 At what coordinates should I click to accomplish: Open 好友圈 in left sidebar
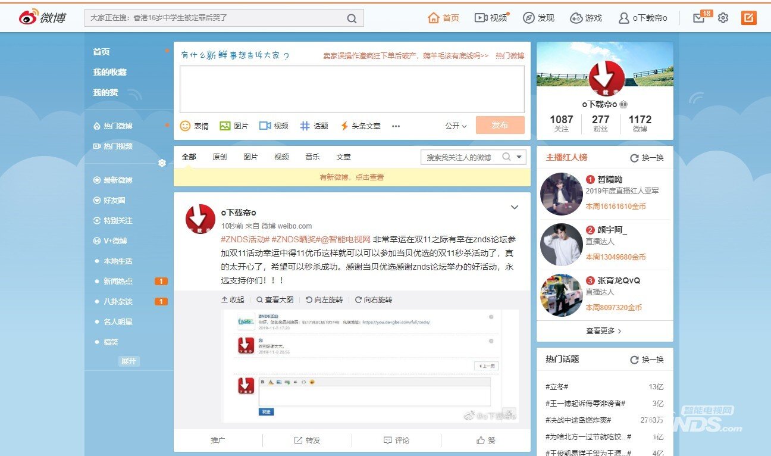tap(109, 200)
